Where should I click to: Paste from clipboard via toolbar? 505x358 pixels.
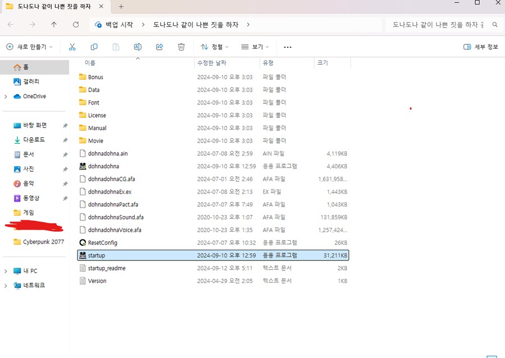click(116, 47)
